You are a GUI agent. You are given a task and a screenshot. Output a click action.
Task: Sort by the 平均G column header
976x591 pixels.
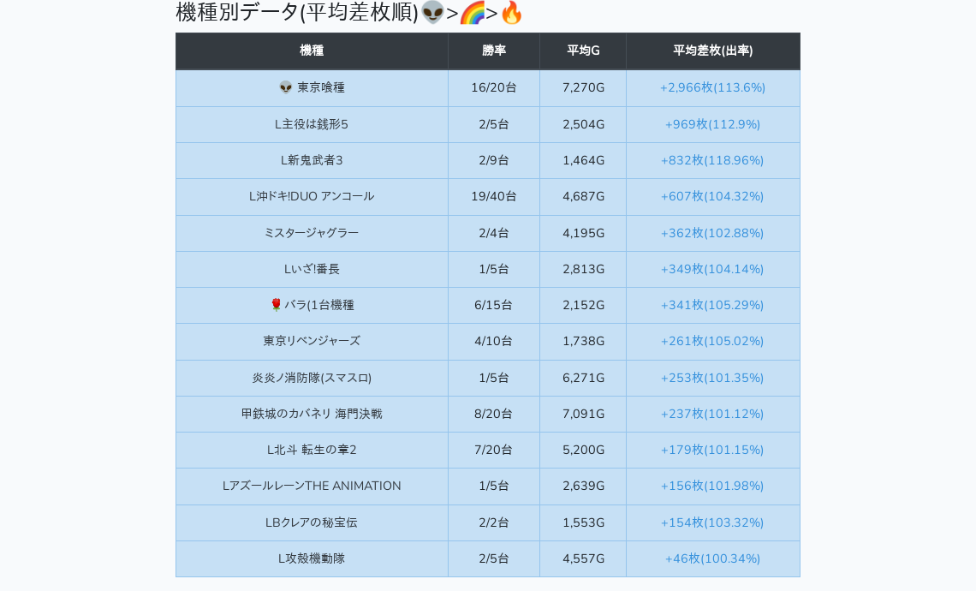[x=583, y=51]
